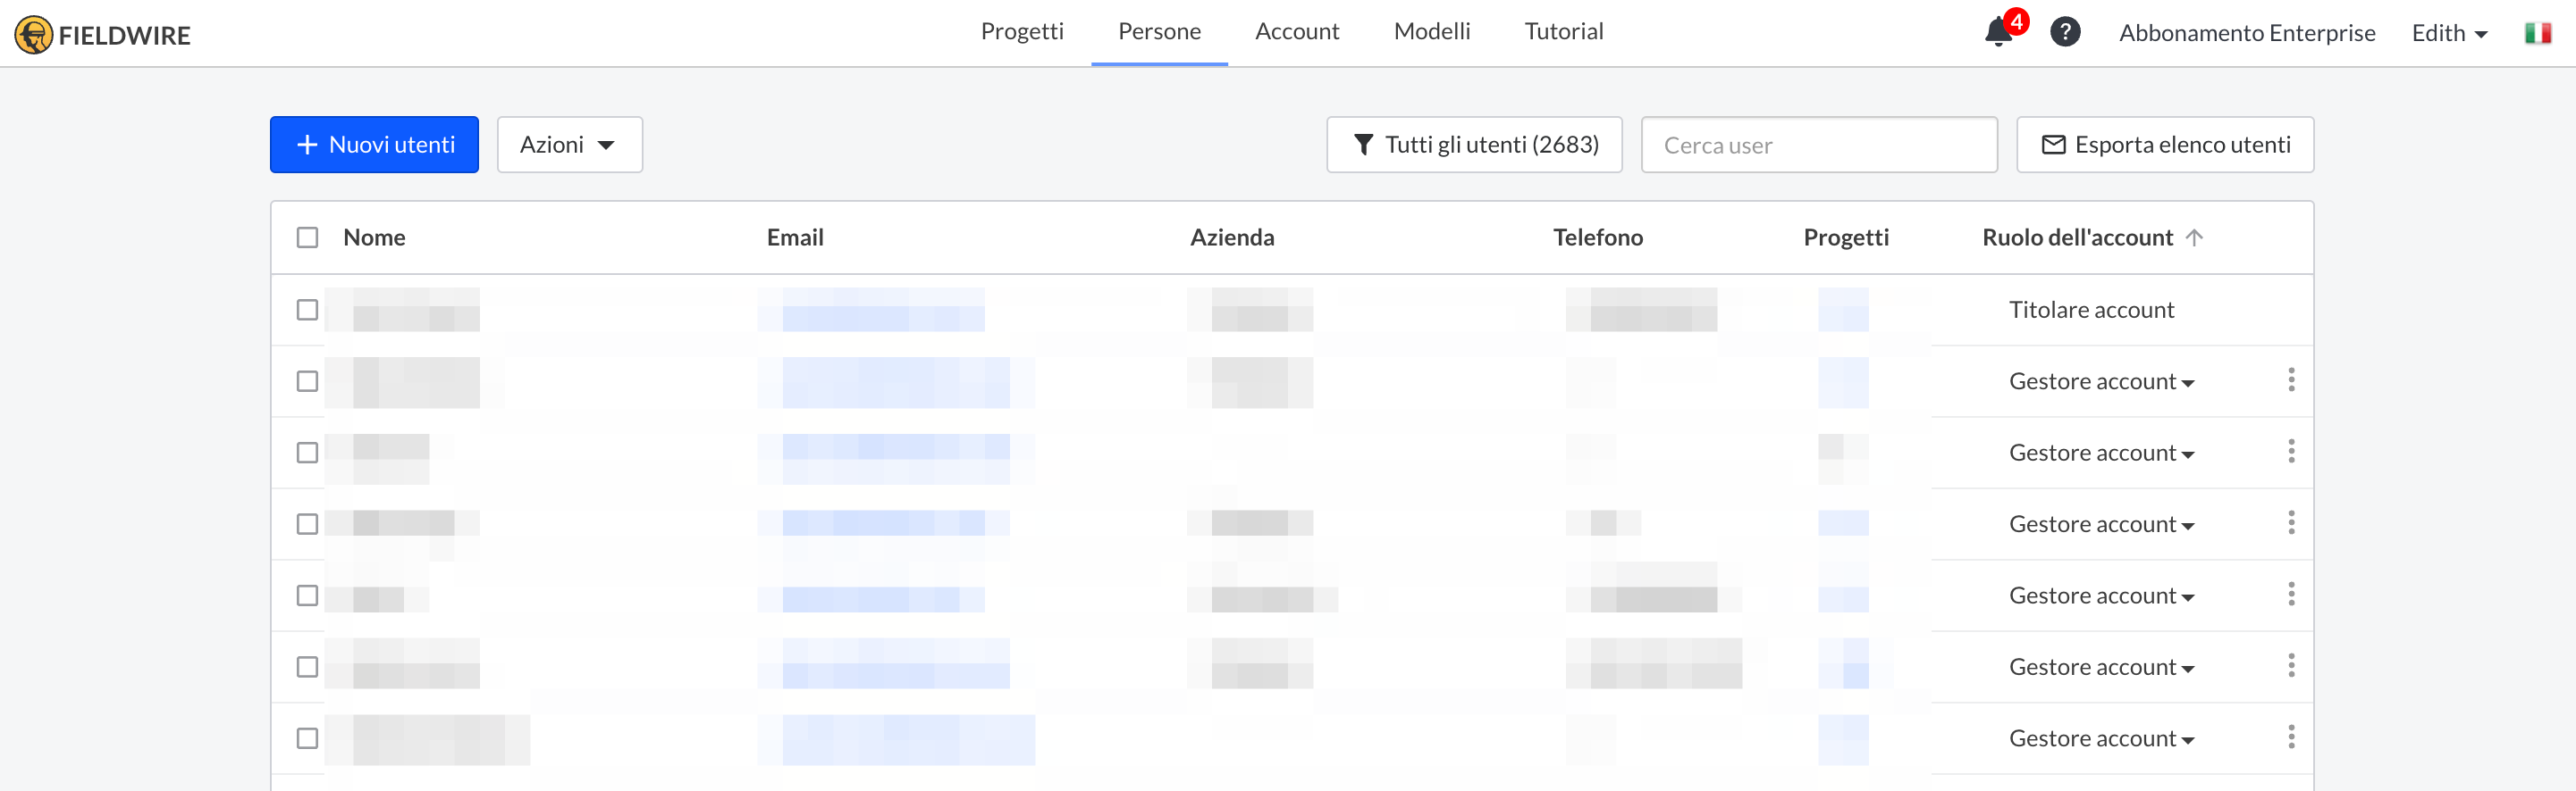Switch to the Account tab
The image size is (2576, 791).
(x=1296, y=32)
